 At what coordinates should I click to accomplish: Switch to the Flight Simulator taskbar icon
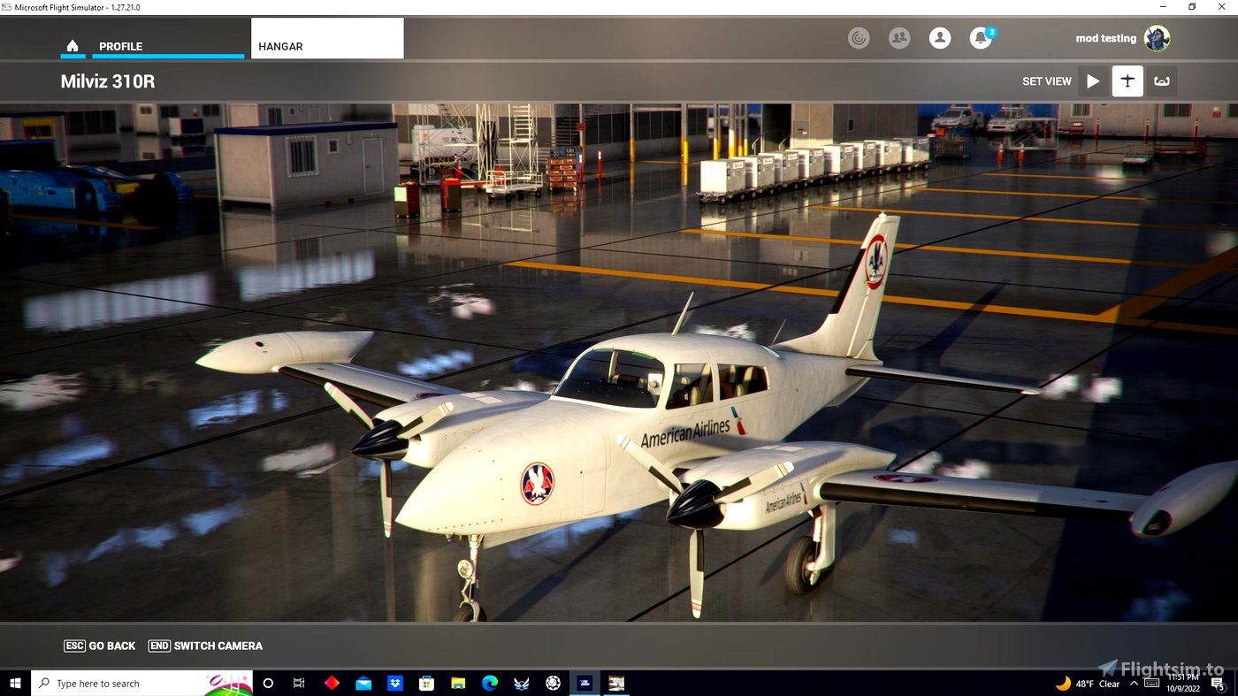tap(585, 683)
